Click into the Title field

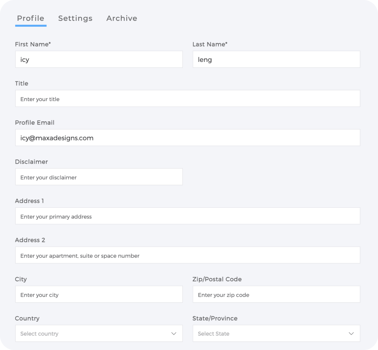(188, 99)
